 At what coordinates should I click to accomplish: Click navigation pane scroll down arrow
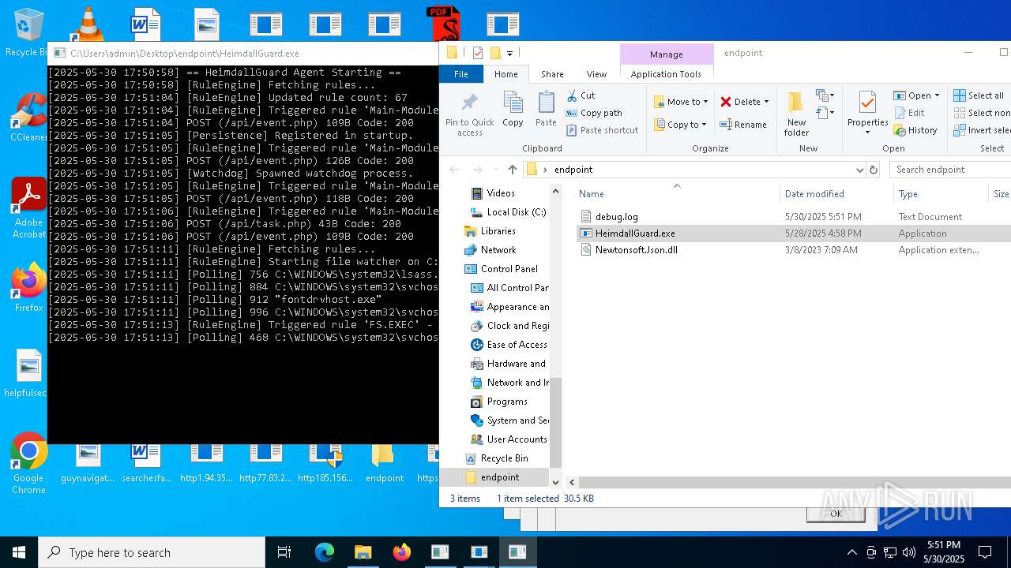(x=555, y=482)
